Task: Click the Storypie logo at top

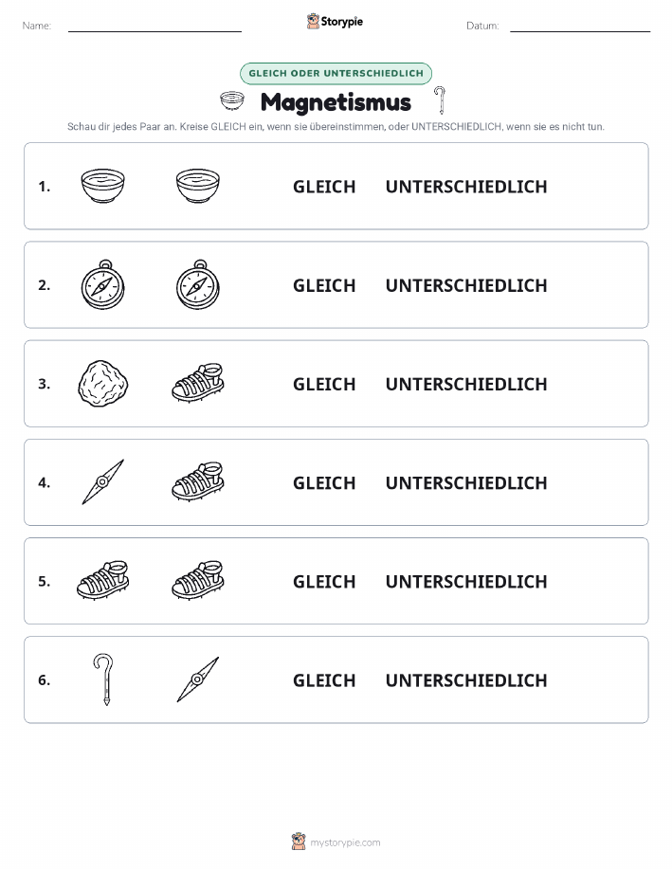Action: pyautogui.click(x=335, y=22)
